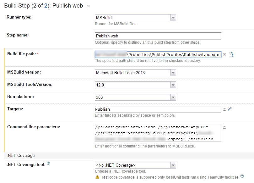Screen dimensions: 254x183
Task: Click the expand icon beside Command line parameters
Action: click(224, 127)
